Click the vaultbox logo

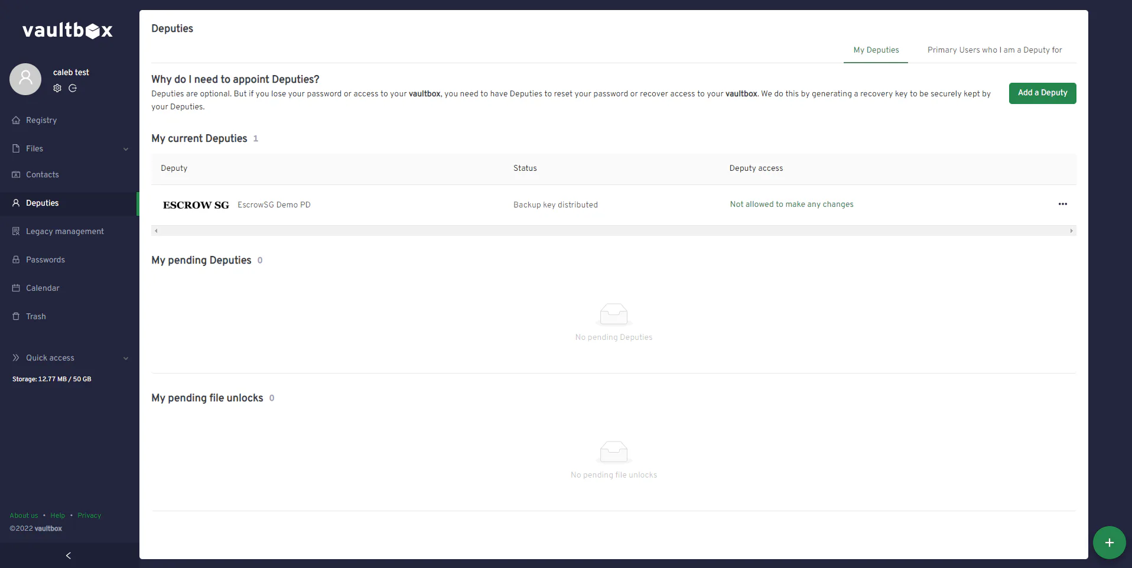67,30
